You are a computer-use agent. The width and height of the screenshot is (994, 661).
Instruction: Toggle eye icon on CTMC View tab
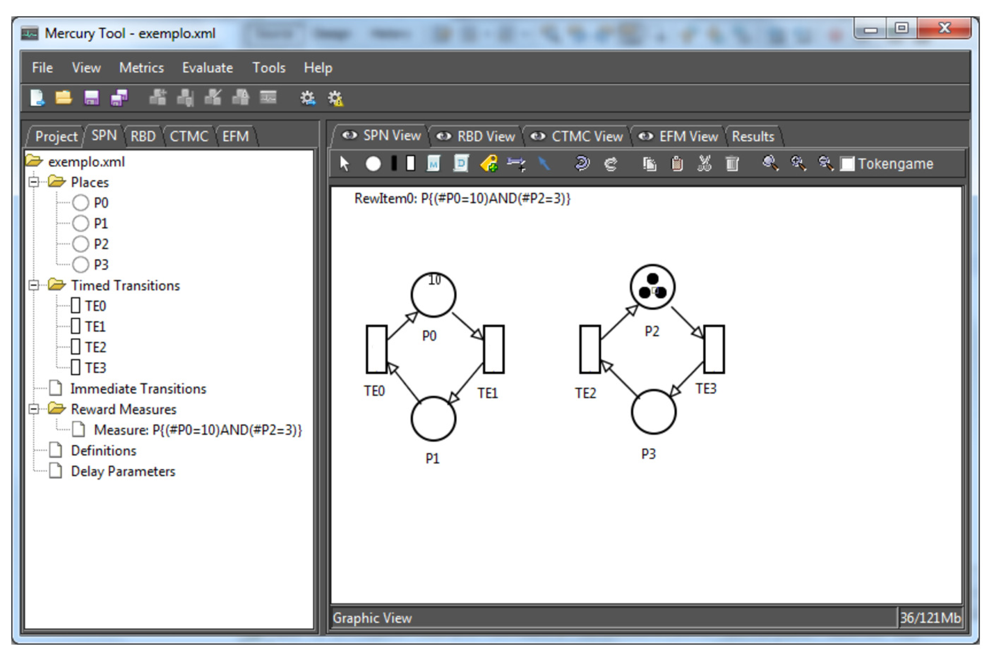(538, 136)
